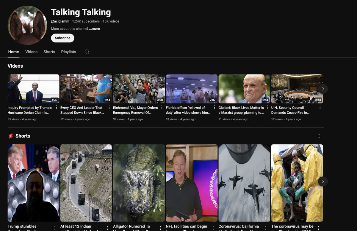Image resolution: width=357 pixels, height=231 pixels.
Task: Play the 2:48 U.N. Security Council thumbnail
Action: coord(297,89)
